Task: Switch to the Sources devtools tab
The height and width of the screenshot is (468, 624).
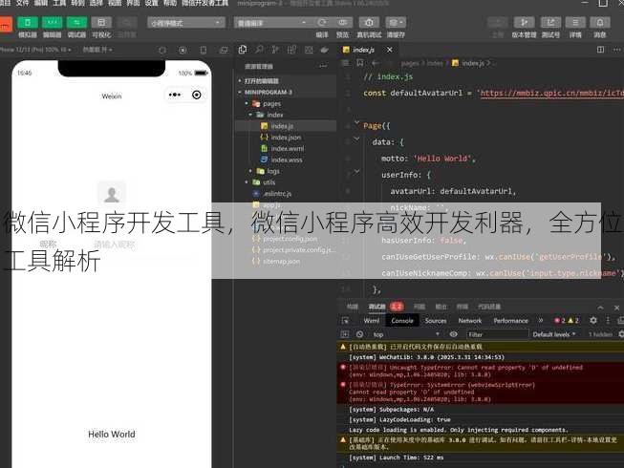Action: tap(436, 321)
